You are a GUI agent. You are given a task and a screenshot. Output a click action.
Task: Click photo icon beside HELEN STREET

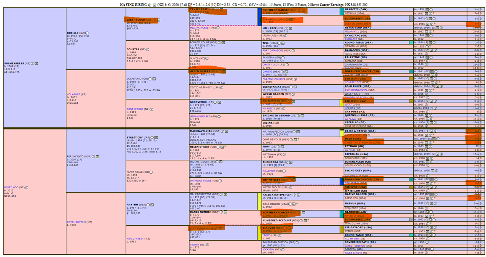[x=222, y=147]
